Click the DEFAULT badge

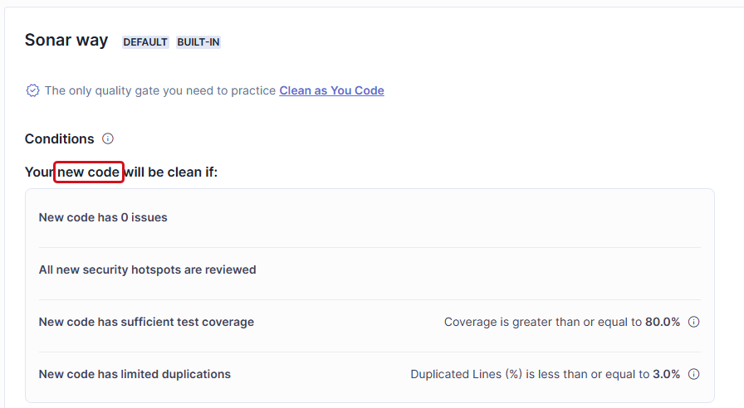point(145,42)
